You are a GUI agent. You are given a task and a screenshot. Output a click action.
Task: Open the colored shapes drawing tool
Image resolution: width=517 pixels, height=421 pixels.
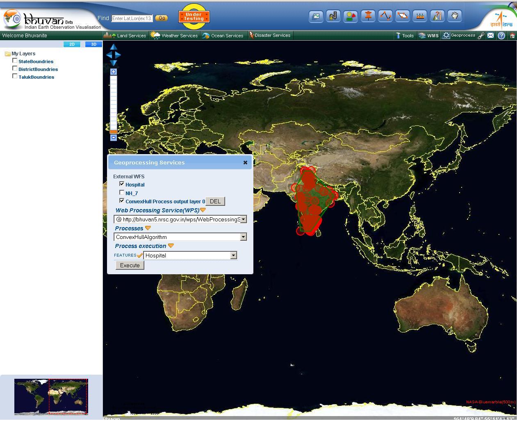click(x=351, y=16)
